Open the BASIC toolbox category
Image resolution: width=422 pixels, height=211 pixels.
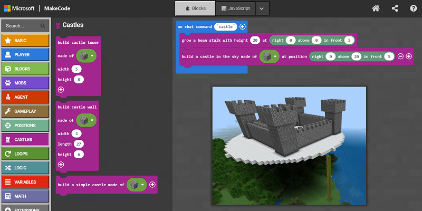[25, 41]
